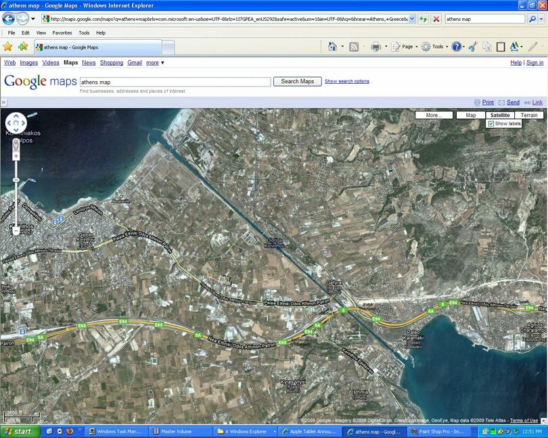Switch to Map view
Screen dimensions: 548x438
pyautogui.click(x=470, y=115)
